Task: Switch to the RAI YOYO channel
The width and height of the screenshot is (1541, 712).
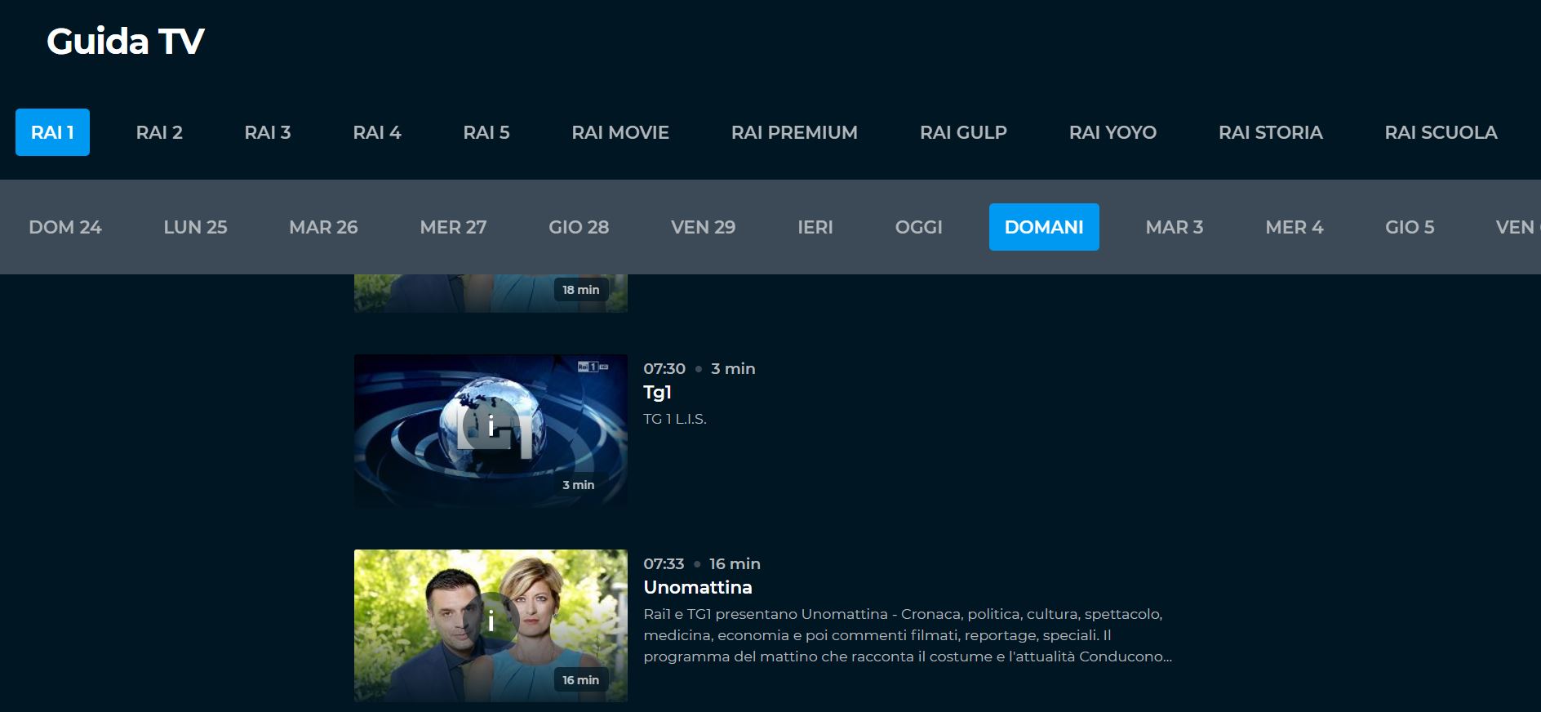Action: point(1112,132)
